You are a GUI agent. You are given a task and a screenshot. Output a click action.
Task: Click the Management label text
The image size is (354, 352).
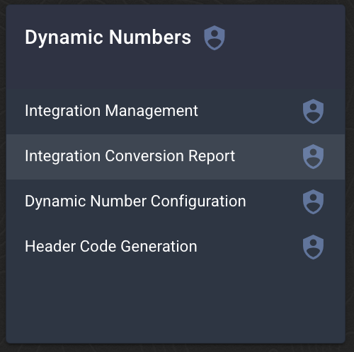(x=152, y=111)
